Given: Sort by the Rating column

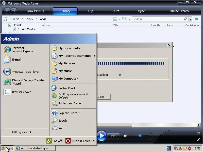Looking at the screenshot, I should click(x=174, y=25).
